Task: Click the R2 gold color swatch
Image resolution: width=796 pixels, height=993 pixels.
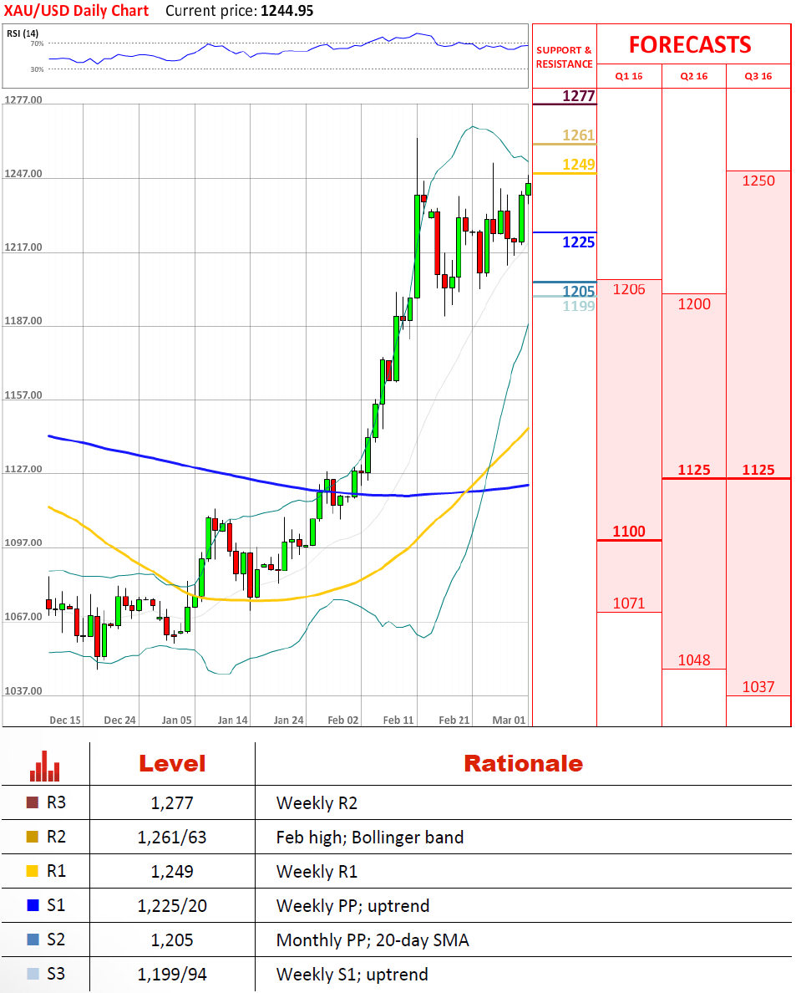Action: pyautogui.click(x=33, y=838)
